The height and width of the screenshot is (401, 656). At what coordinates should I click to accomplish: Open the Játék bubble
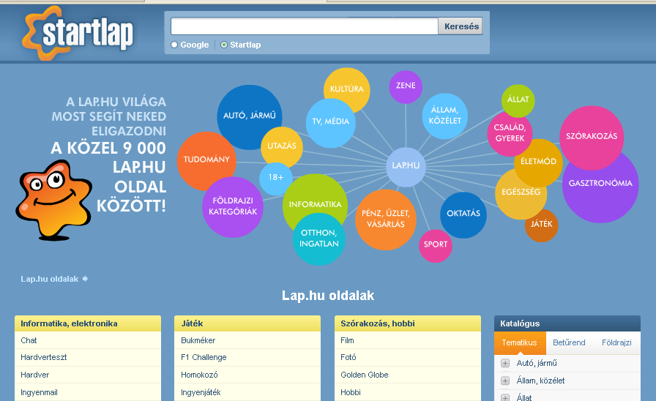(542, 226)
